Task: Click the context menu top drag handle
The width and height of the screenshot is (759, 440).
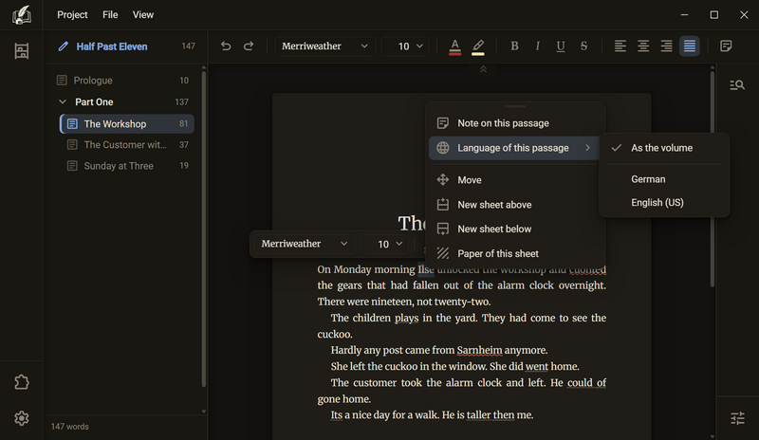Action: click(x=515, y=106)
